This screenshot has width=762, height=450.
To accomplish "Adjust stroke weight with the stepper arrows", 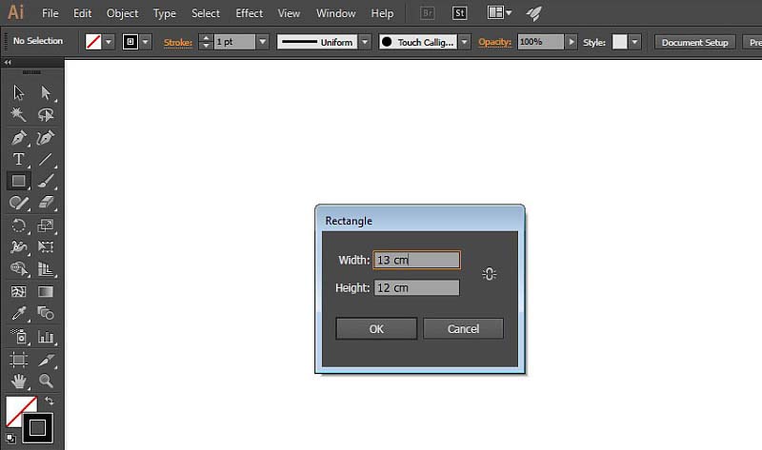I will point(206,42).
